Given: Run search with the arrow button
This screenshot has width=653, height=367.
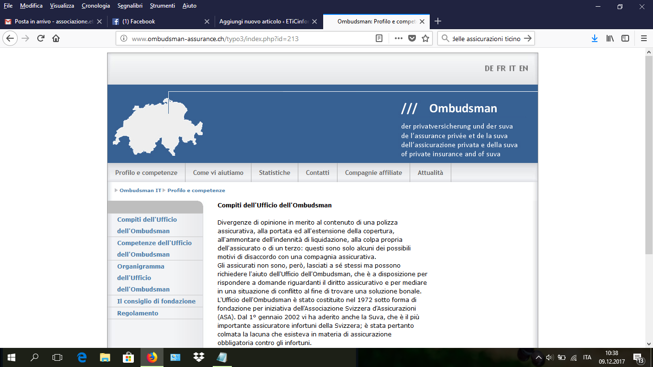Looking at the screenshot, I should 528,39.
